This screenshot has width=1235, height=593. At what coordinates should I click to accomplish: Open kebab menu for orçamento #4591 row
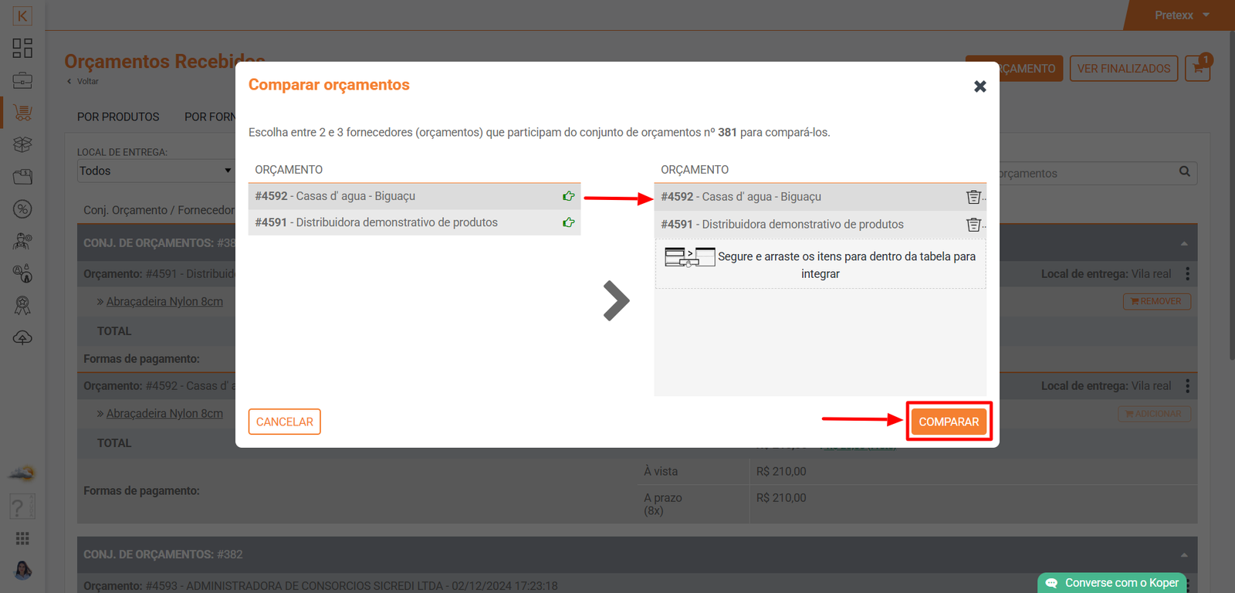tap(1187, 274)
